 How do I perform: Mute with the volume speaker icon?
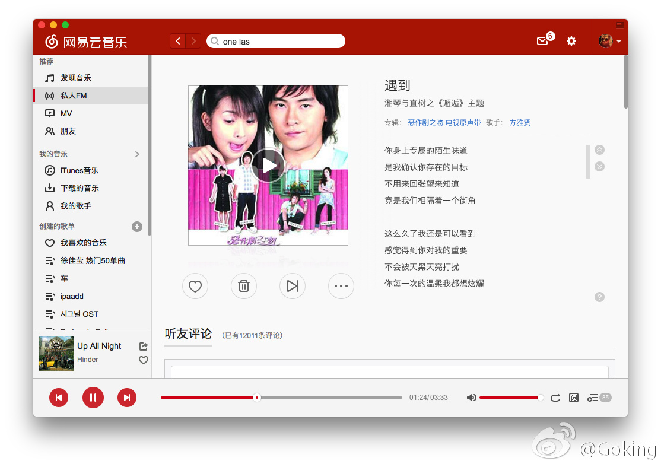(x=471, y=398)
